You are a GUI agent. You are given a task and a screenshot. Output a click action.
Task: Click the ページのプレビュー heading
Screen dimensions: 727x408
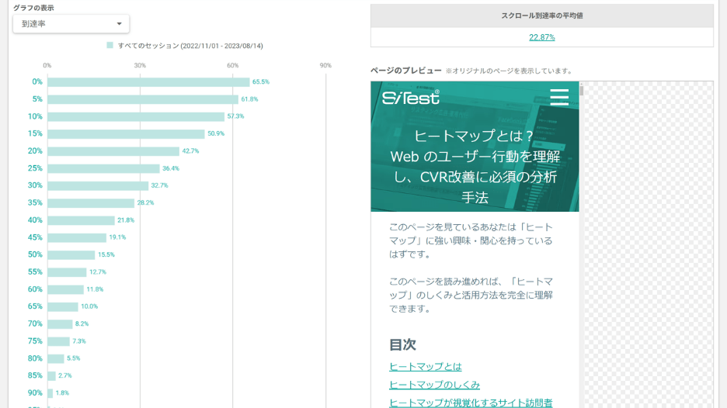pos(405,71)
